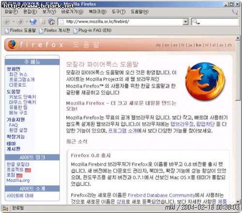Open the Back button history dropdown arrow
Viewport: 242px width, 213px height.
(x=14, y=22)
